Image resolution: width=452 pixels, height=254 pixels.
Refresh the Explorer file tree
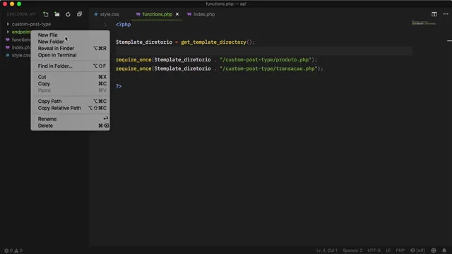pos(68,14)
